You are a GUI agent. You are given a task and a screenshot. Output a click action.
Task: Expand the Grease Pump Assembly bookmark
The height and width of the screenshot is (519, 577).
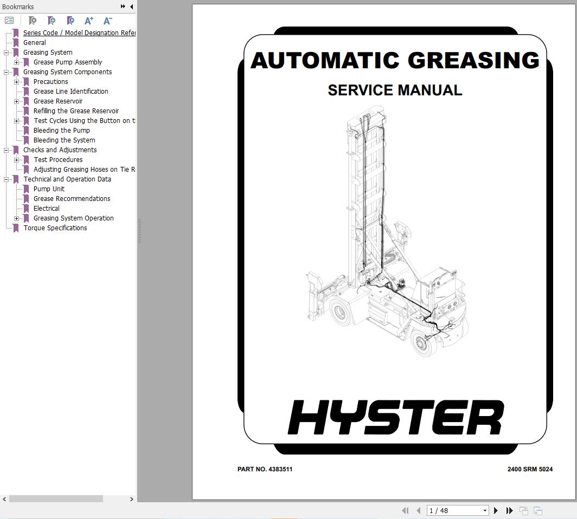click(x=17, y=62)
